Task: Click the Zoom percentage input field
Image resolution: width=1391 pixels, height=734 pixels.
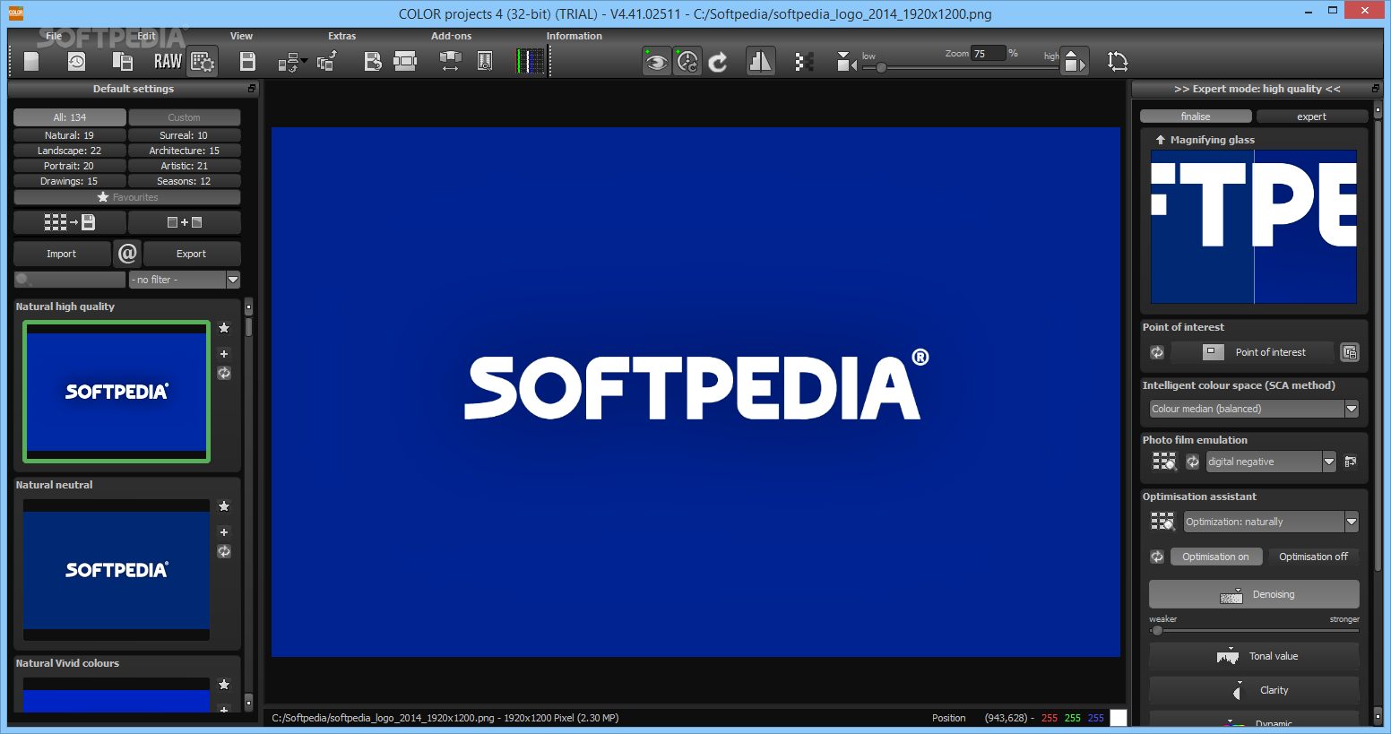Action: click(x=989, y=54)
